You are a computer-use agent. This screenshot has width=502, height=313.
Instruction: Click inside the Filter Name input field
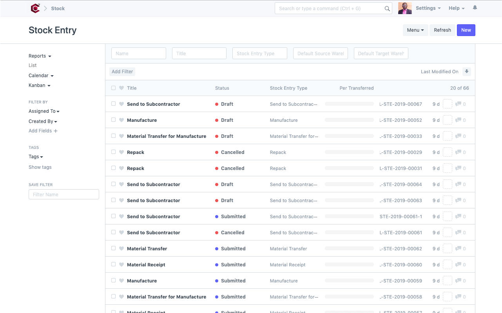pos(63,194)
